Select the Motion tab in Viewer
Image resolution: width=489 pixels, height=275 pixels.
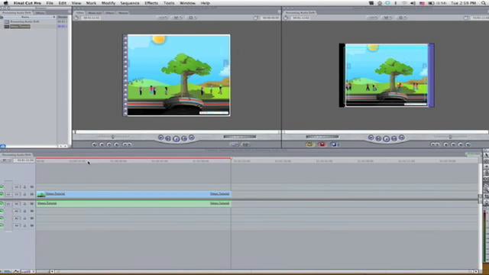click(x=123, y=13)
